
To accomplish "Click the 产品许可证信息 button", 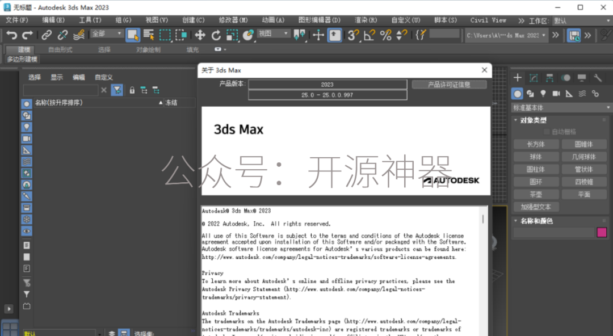I will tap(449, 85).
